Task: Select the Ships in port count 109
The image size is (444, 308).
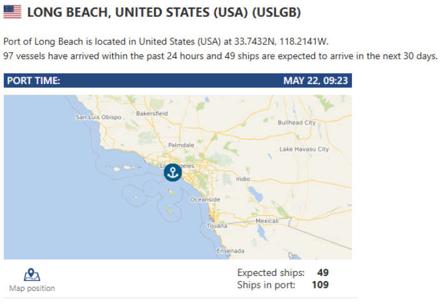Action: click(320, 285)
